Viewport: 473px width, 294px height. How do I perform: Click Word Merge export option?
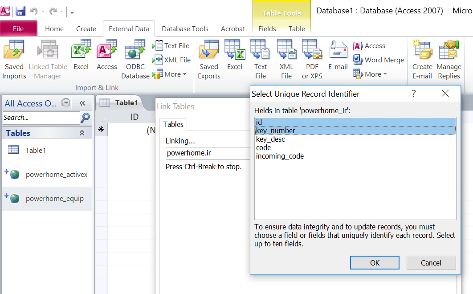pyautogui.click(x=379, y=60)
